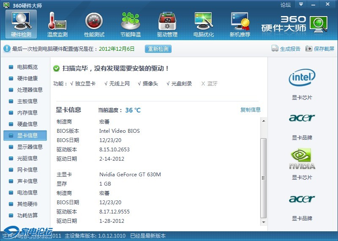Screen dimensions: 338x241
Task: Open 论坛 forum link in title bar
Action: click(286, 5)
